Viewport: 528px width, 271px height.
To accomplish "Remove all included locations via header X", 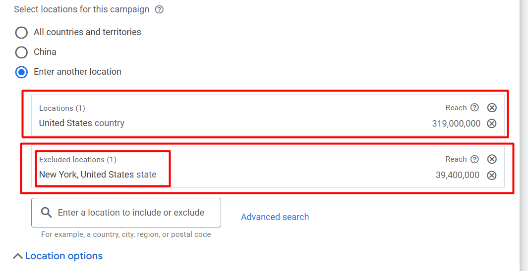I will coord(492,107).
